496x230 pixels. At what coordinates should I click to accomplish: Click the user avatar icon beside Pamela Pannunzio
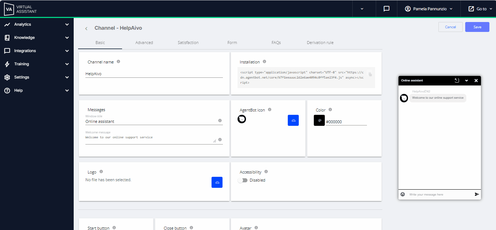point(408,9)
